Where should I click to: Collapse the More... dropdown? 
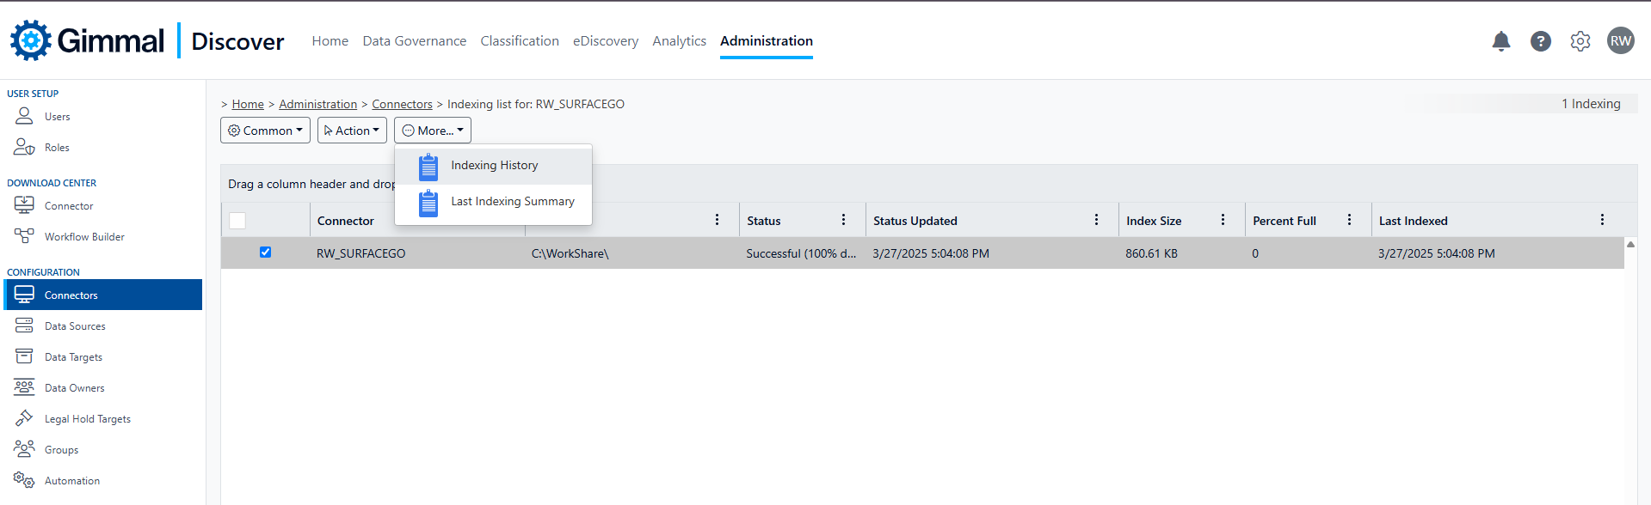(433, 131)
